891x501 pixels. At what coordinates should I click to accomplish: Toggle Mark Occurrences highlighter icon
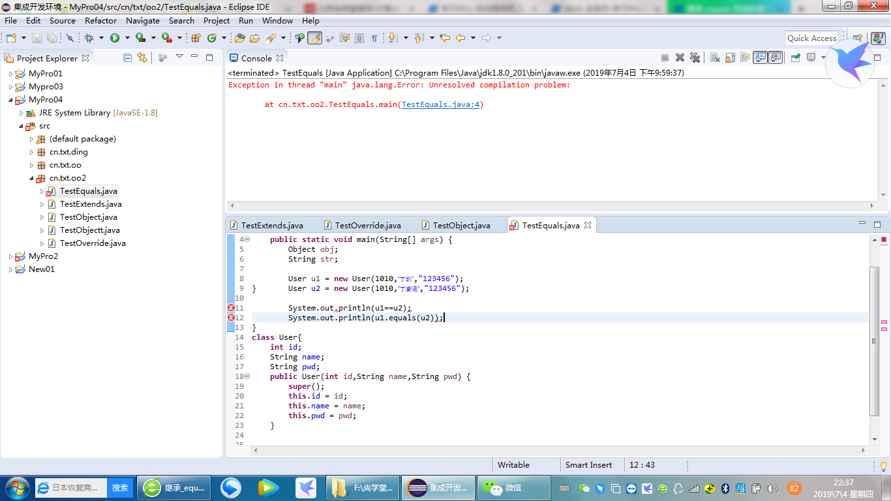[314, 38]
